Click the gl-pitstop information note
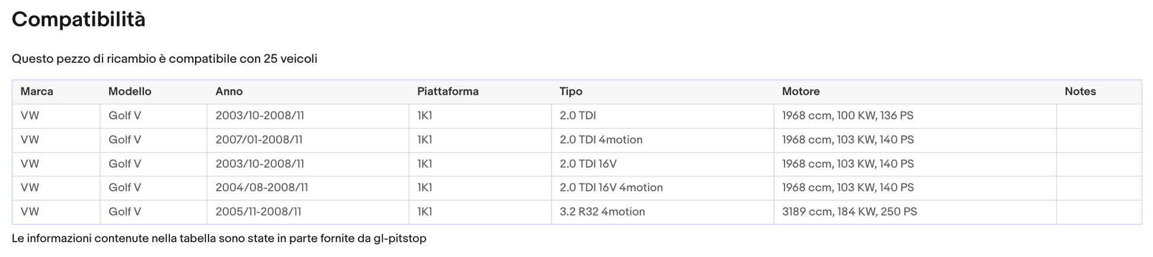The width and height of the screenshot is (1153, 257). click(x=219, y=239)
